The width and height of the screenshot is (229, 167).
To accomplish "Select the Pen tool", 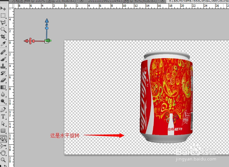I will [x=3, y=109].
